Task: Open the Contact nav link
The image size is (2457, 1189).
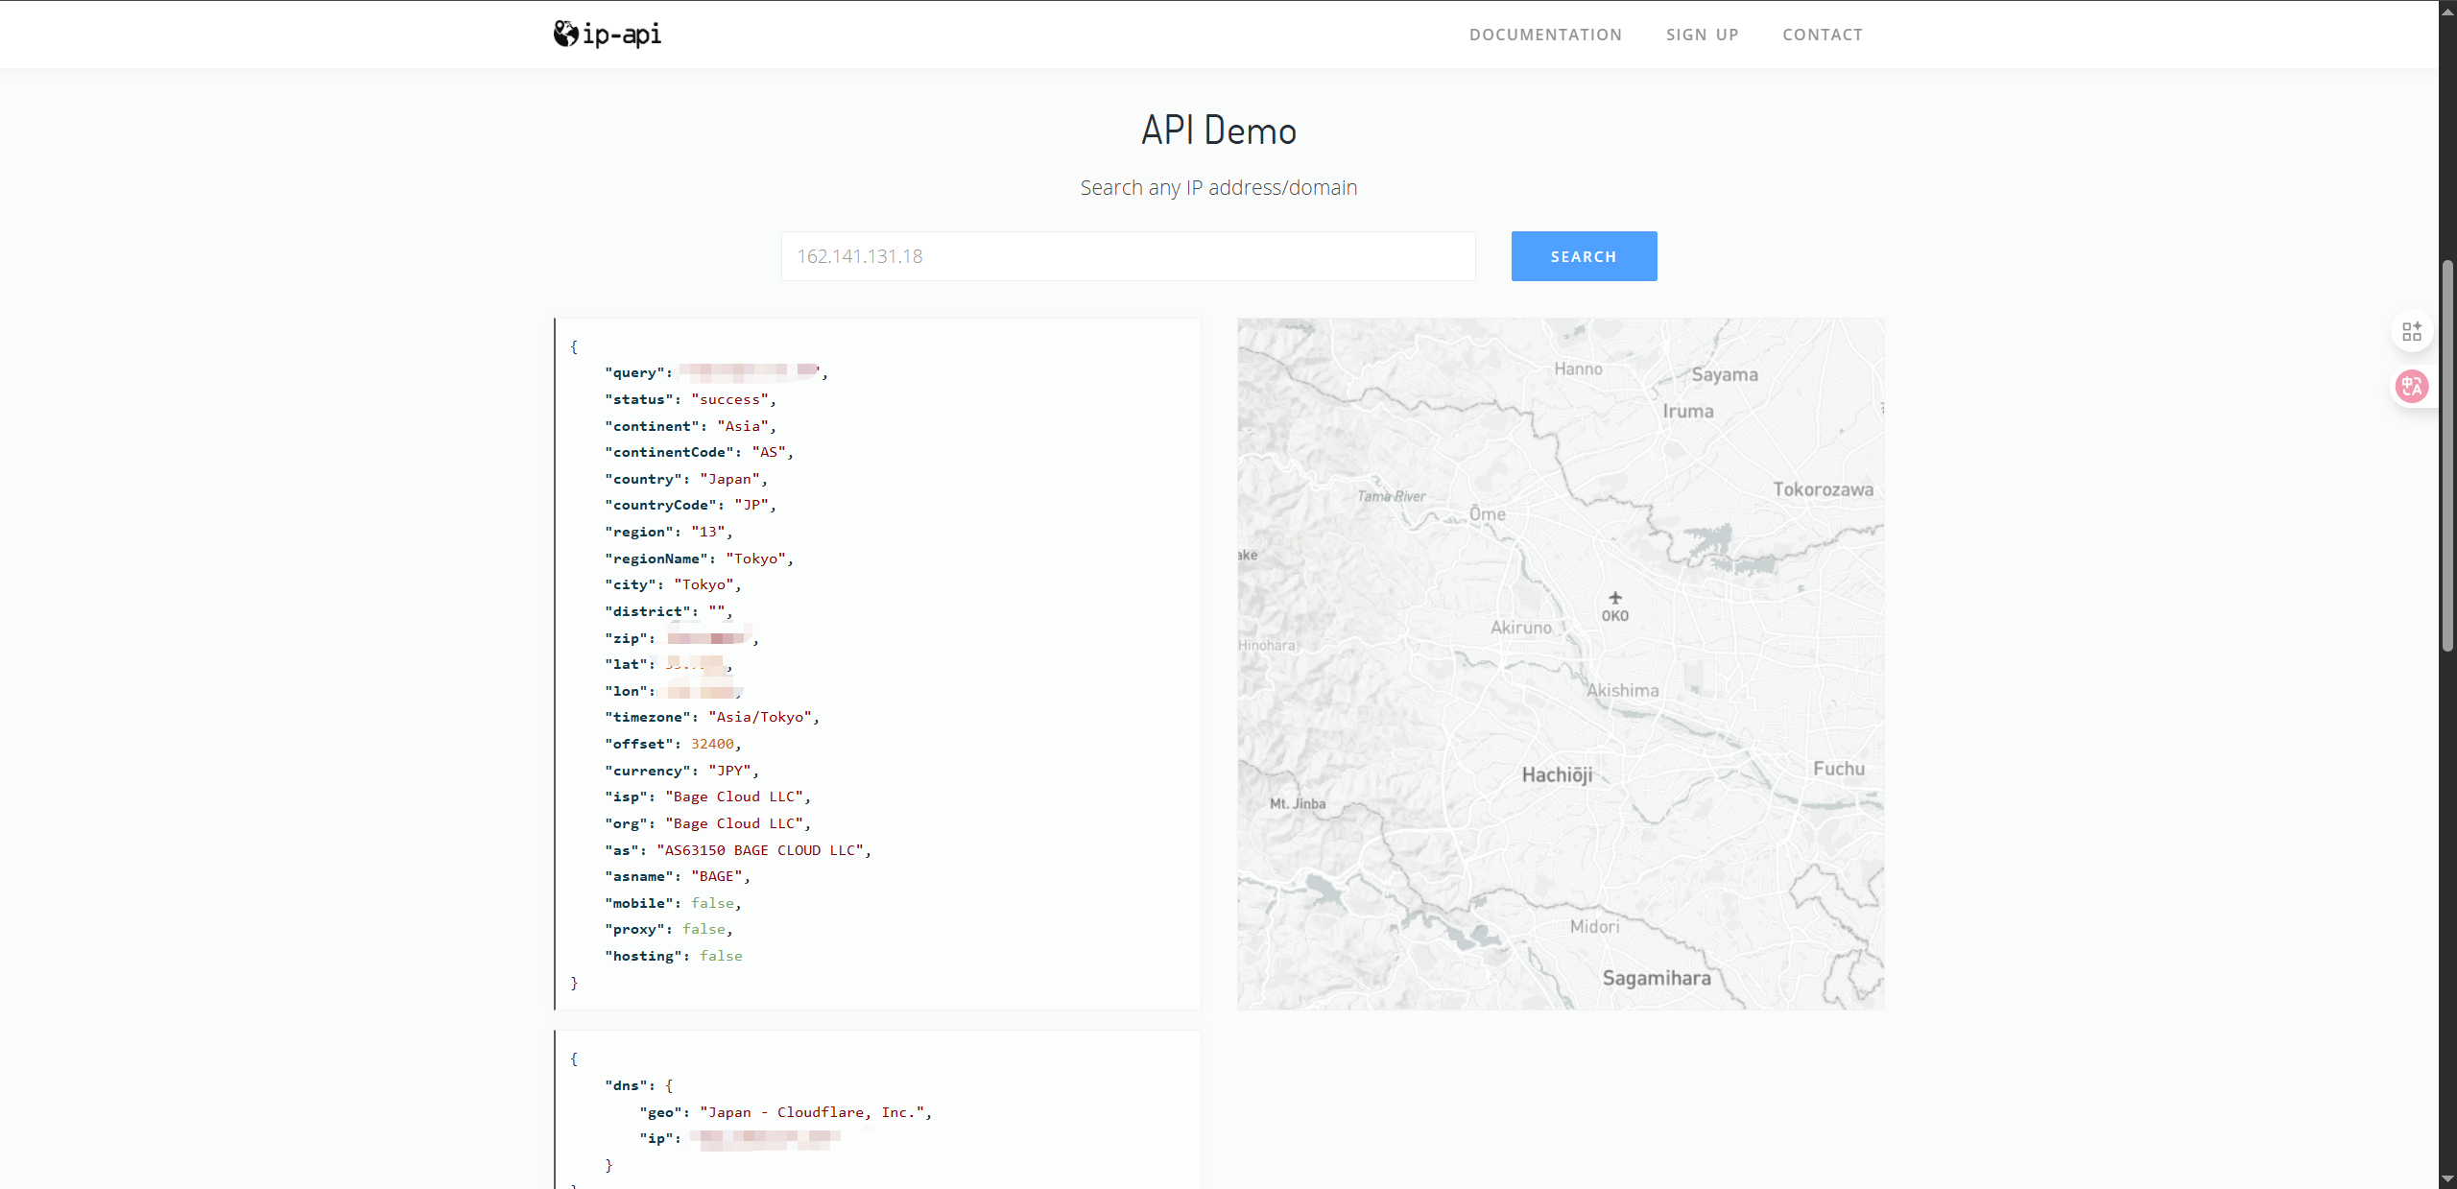Action: [x=1823, y=35]
